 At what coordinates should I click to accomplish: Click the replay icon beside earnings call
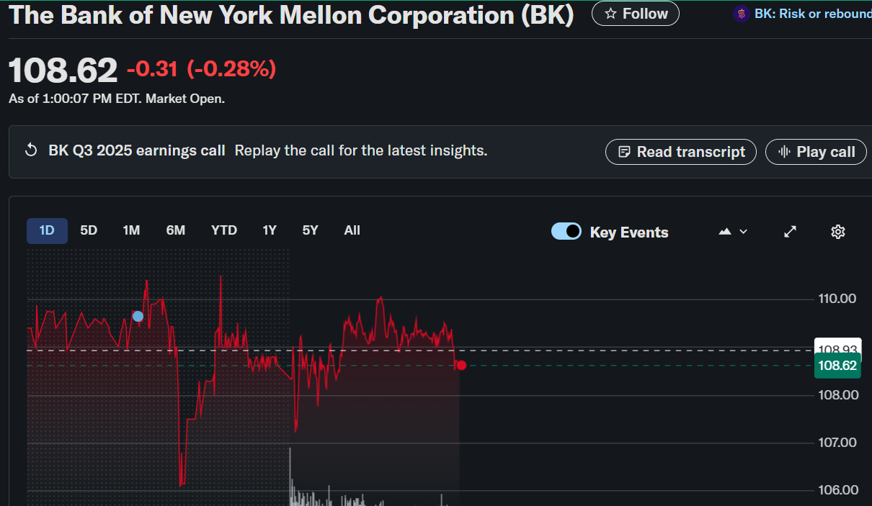tap(31, 150)
